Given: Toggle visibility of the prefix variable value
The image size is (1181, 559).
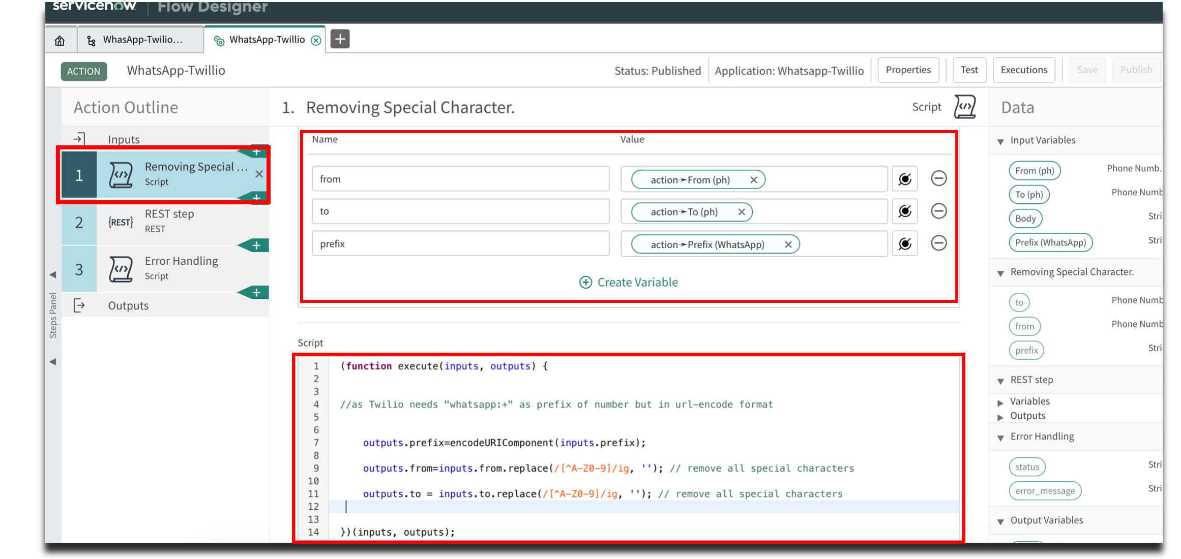Looking at the screenshot, I should pos(905,243).
